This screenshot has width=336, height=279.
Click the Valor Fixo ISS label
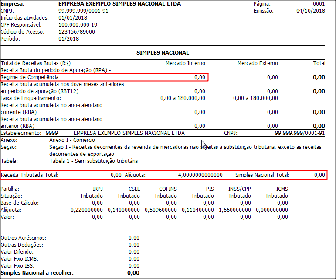point(17,266)
